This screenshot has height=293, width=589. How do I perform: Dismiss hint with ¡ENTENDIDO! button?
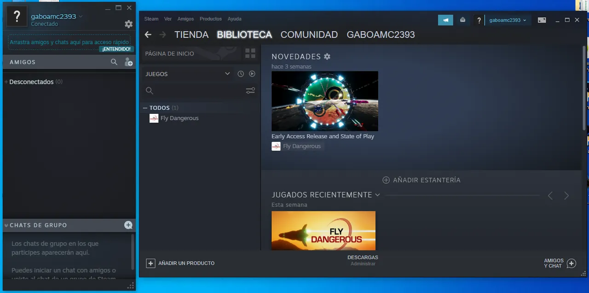(116, 49)
